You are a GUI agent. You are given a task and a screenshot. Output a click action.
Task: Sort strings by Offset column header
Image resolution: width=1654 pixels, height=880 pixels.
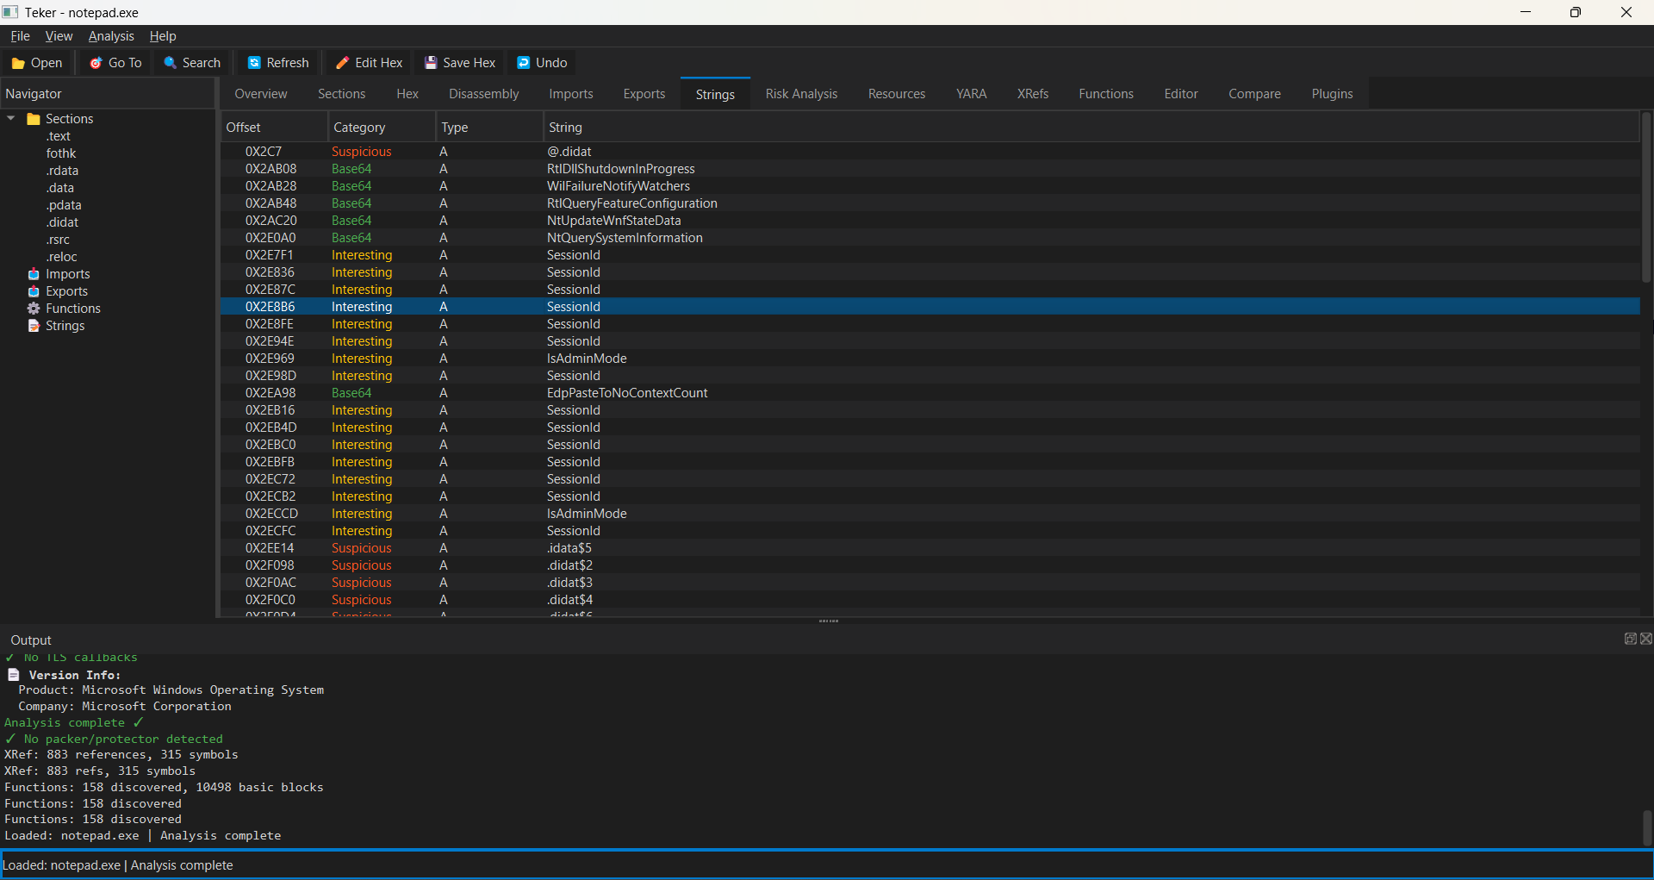[244, 128]
